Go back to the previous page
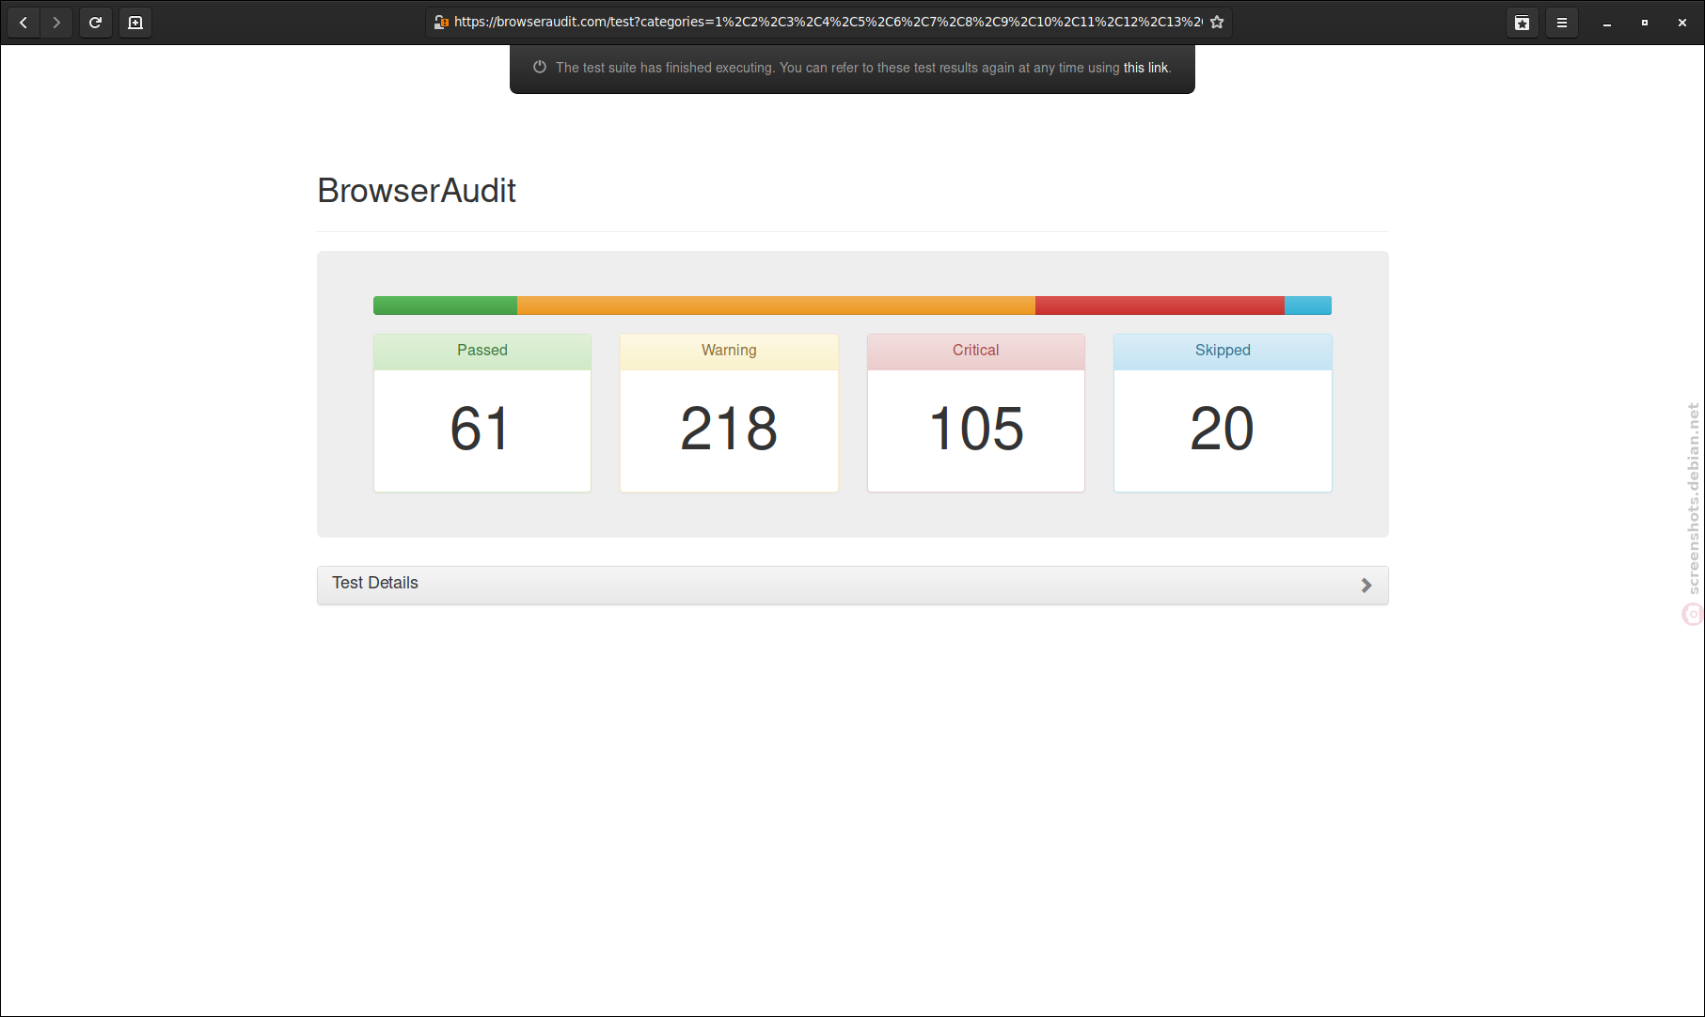This screenshot has width=1705, height=1017. click(x=24, y=23)
